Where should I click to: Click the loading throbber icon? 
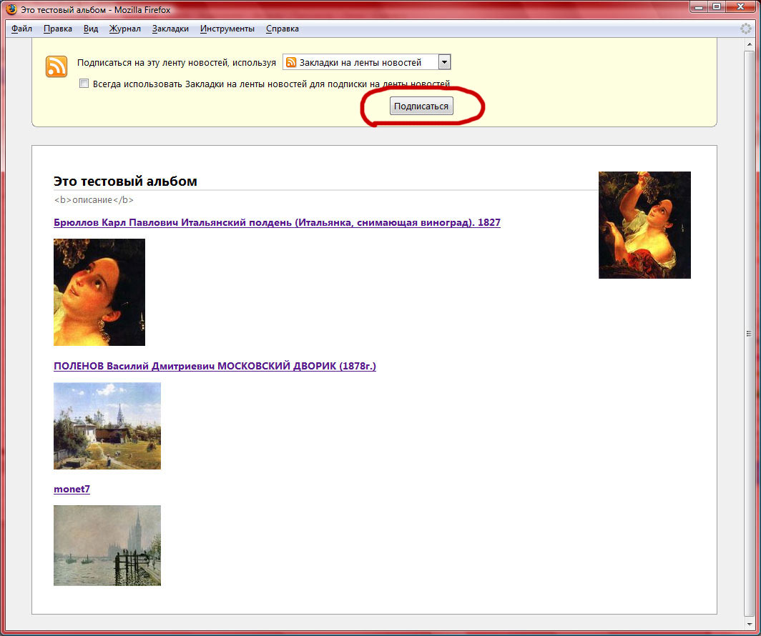point(745,29)
